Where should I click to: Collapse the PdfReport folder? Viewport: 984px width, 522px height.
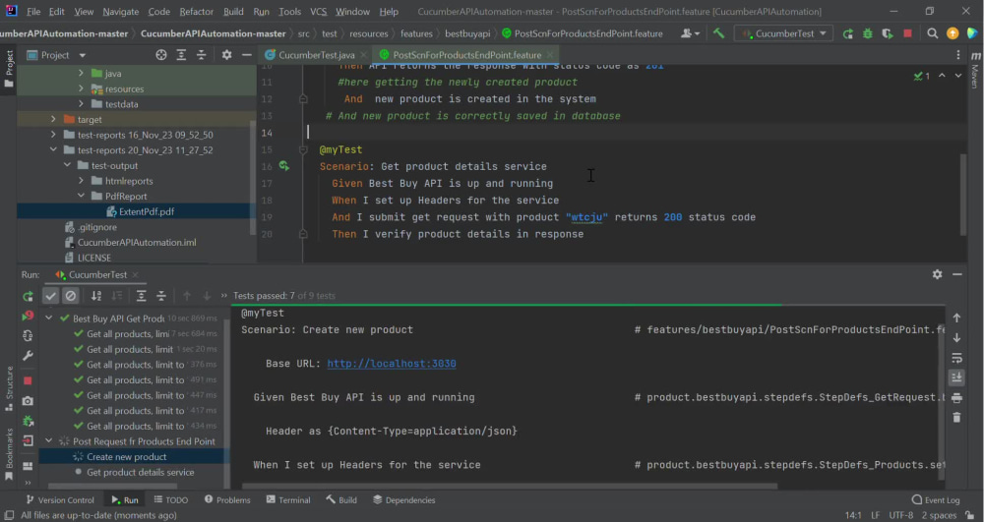tap(81, 197)
